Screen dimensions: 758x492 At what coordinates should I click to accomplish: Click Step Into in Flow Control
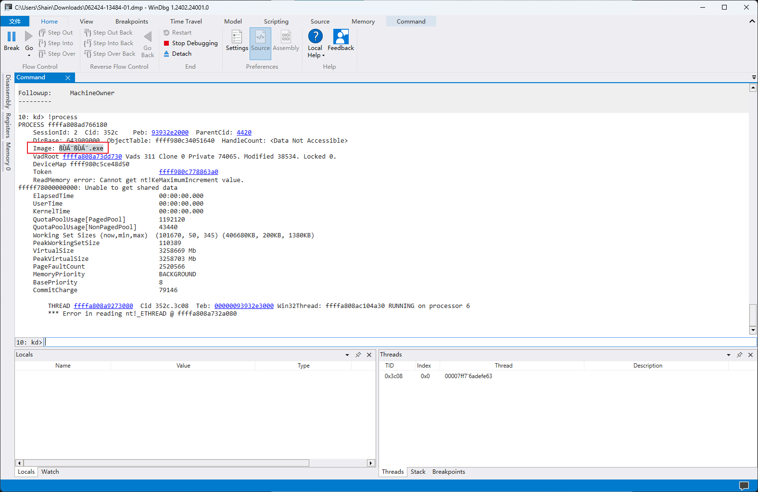pyautogui.click(x=56, y=43)
